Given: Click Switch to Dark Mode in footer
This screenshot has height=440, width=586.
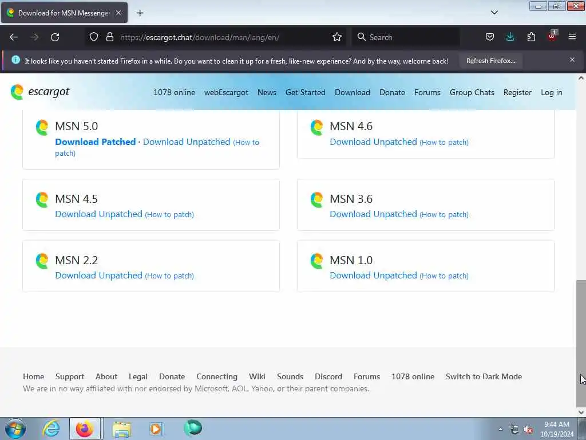Looking at the screenshot, I should 484,376.
